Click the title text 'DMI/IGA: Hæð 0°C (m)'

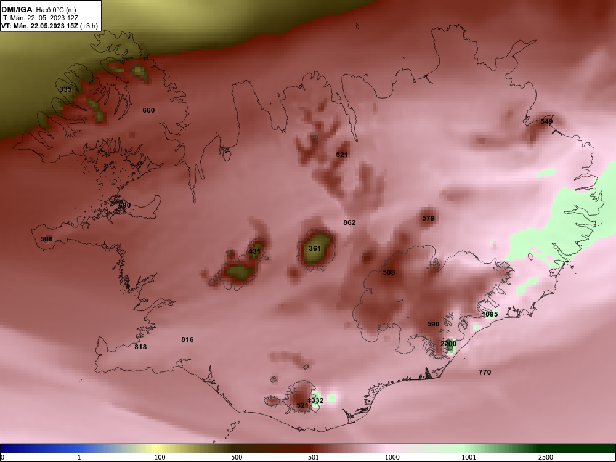pos(39,10)
